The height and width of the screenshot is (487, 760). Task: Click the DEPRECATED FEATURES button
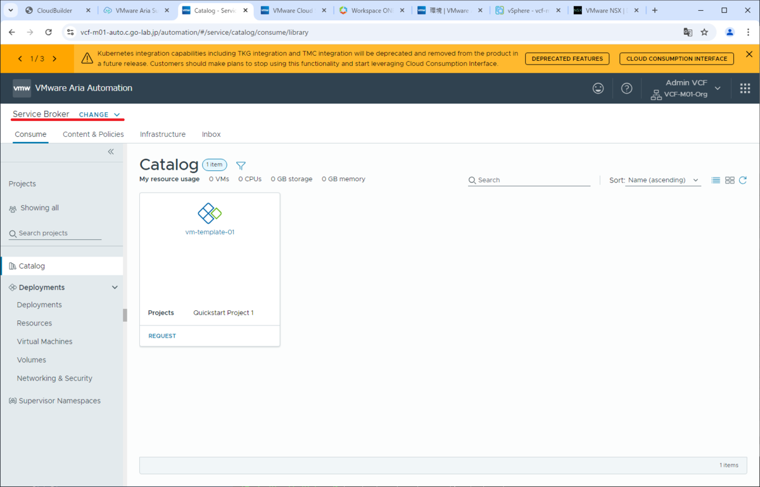coord(567,59)
